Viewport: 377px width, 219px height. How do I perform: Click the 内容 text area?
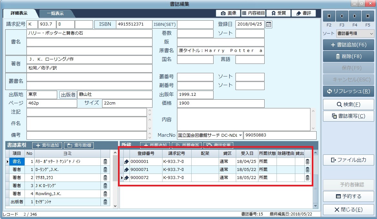coord(244,120)
